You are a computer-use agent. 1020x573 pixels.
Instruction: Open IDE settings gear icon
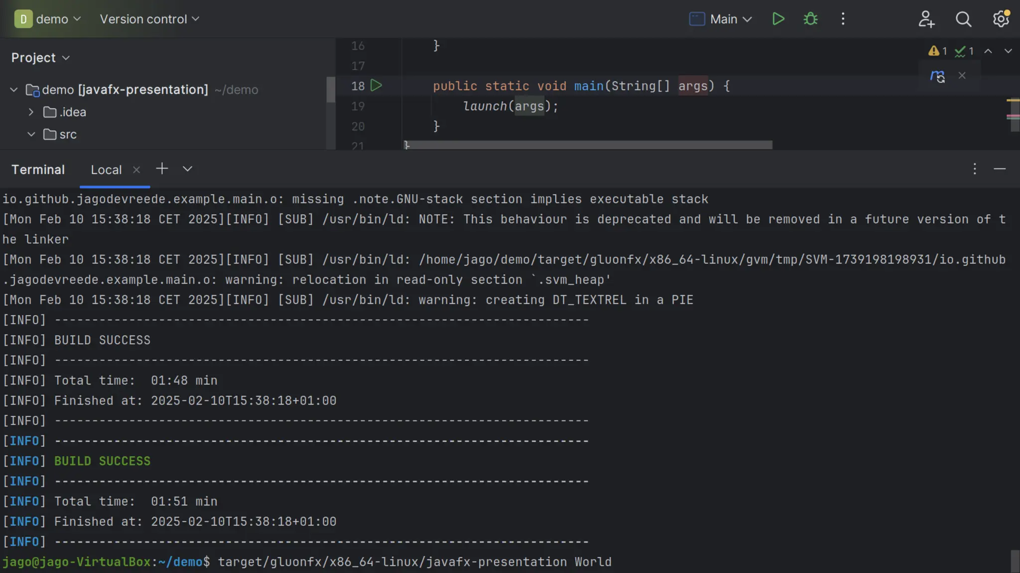click(x=1001, y=19)
